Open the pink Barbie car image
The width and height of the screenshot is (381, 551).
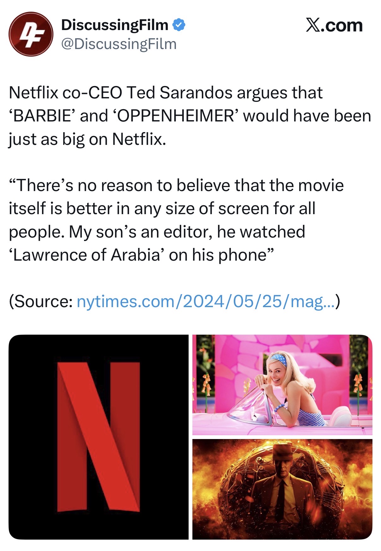click(x=282, y=385)
